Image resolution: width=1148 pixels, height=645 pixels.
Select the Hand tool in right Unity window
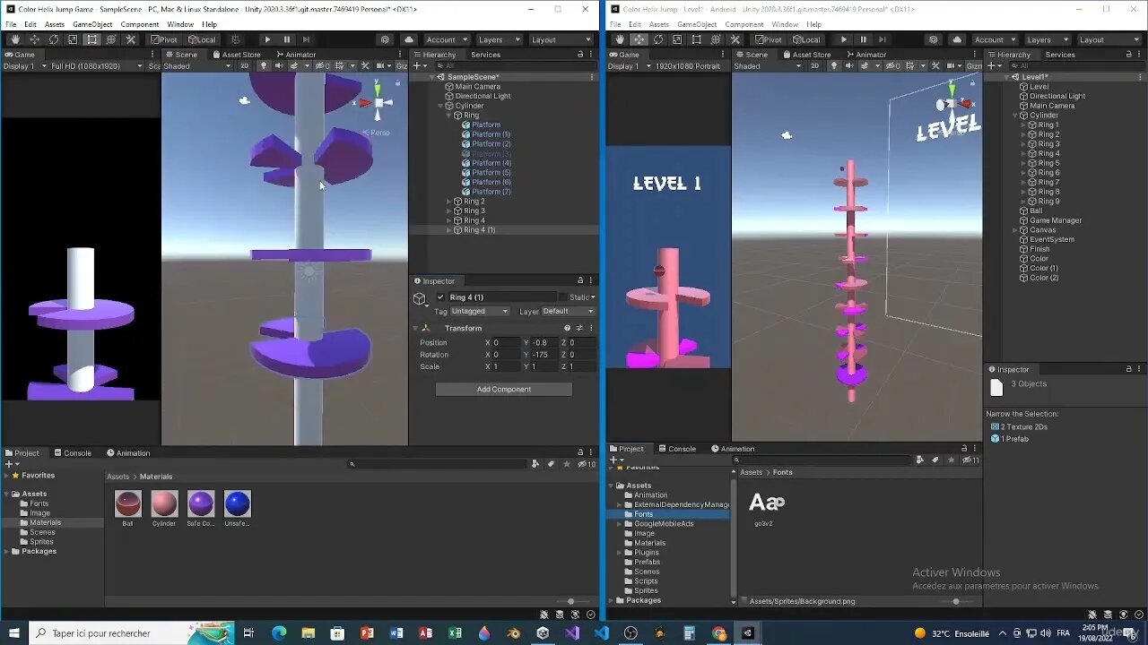620,39
